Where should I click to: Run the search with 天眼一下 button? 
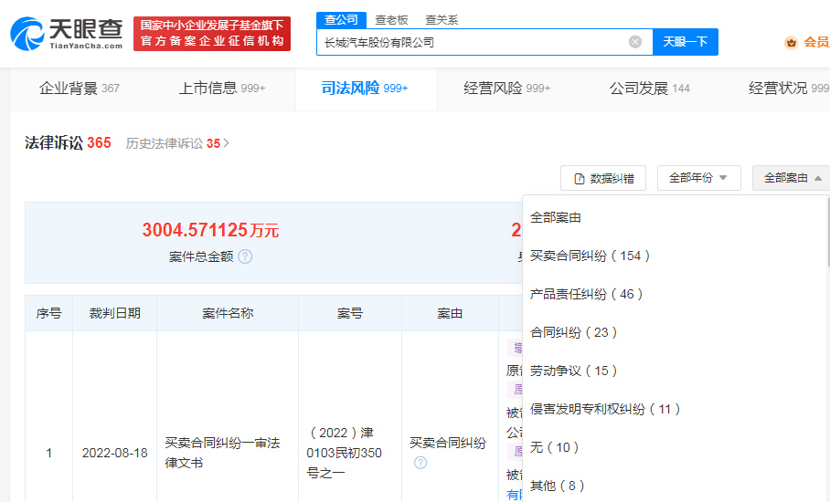685,42
